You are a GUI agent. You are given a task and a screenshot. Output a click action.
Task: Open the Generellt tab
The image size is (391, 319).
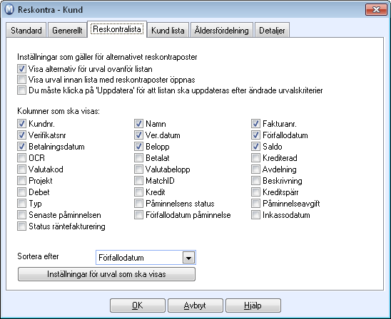(67, 31)
